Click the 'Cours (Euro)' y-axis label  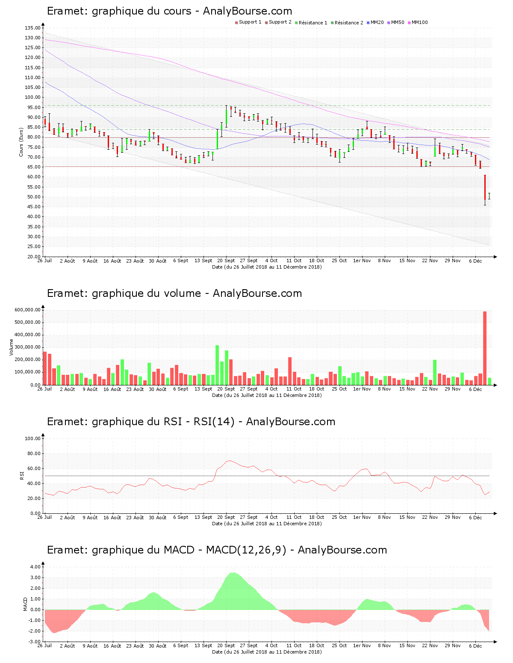coord(21,142)
